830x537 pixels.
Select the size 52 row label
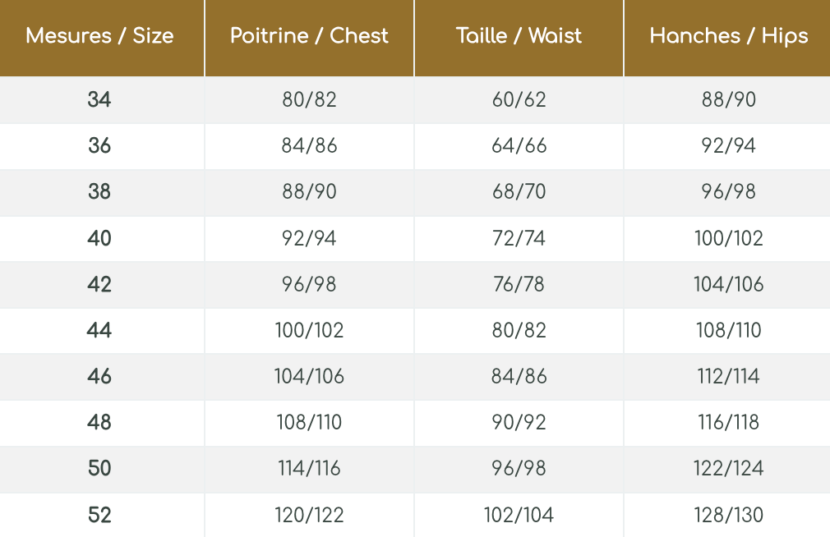(x=99, y=516)
